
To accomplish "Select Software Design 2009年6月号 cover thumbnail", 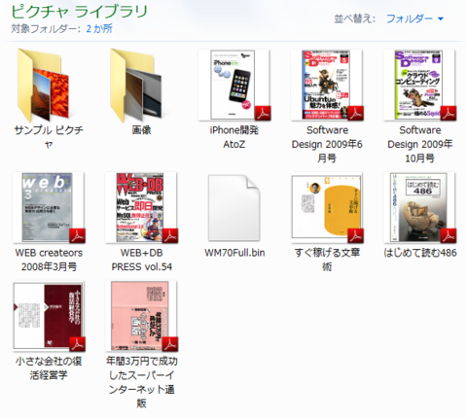I will tap(327, 85).
